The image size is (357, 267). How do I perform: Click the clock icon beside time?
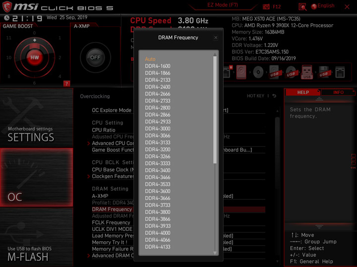6,18
